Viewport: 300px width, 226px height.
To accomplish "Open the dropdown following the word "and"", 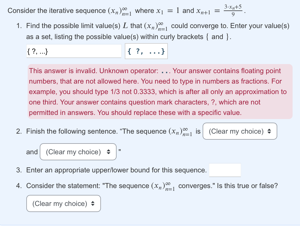I will pos(78,152).
